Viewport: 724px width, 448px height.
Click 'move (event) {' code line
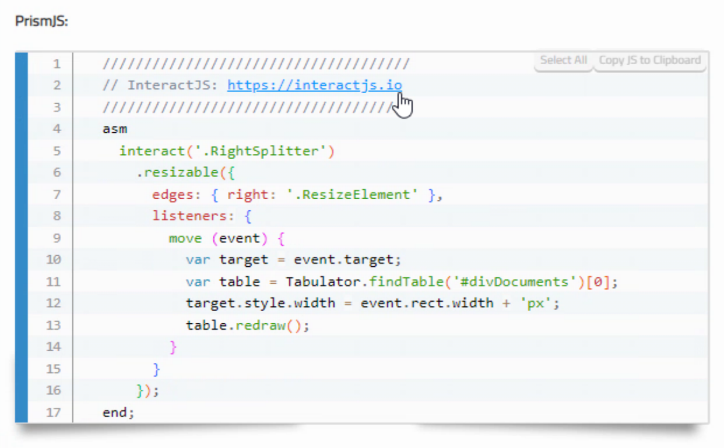tap(227, 238)
